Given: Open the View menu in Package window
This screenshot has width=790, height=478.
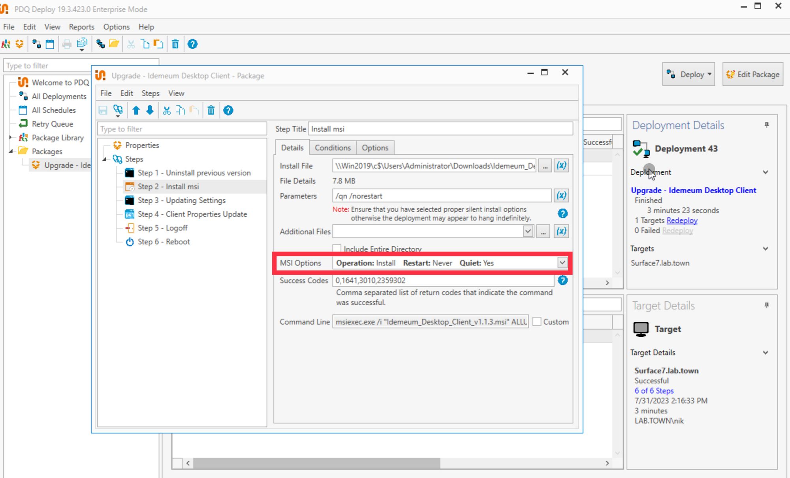Looking at the screenshot, I should click(x=176, y=93).
